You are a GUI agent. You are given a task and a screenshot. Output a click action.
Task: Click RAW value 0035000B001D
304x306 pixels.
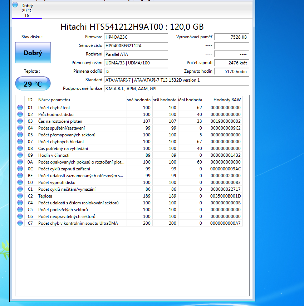(225, 196)
